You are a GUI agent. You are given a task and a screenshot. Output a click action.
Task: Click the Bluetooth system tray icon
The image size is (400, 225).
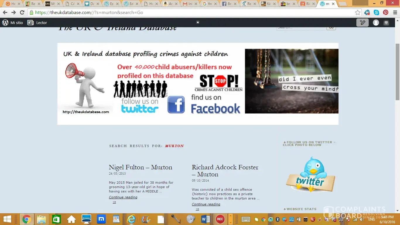click(x=278, y=219)
